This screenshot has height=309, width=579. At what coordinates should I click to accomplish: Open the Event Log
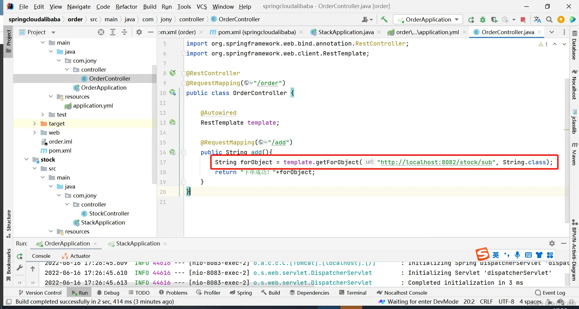tap(550, 293)
